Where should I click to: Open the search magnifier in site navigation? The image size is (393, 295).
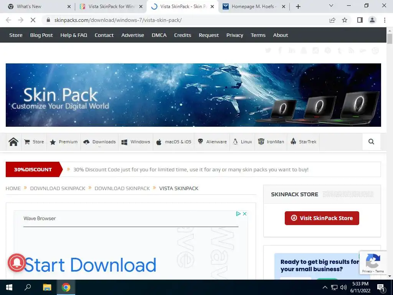tap(371, 142)
